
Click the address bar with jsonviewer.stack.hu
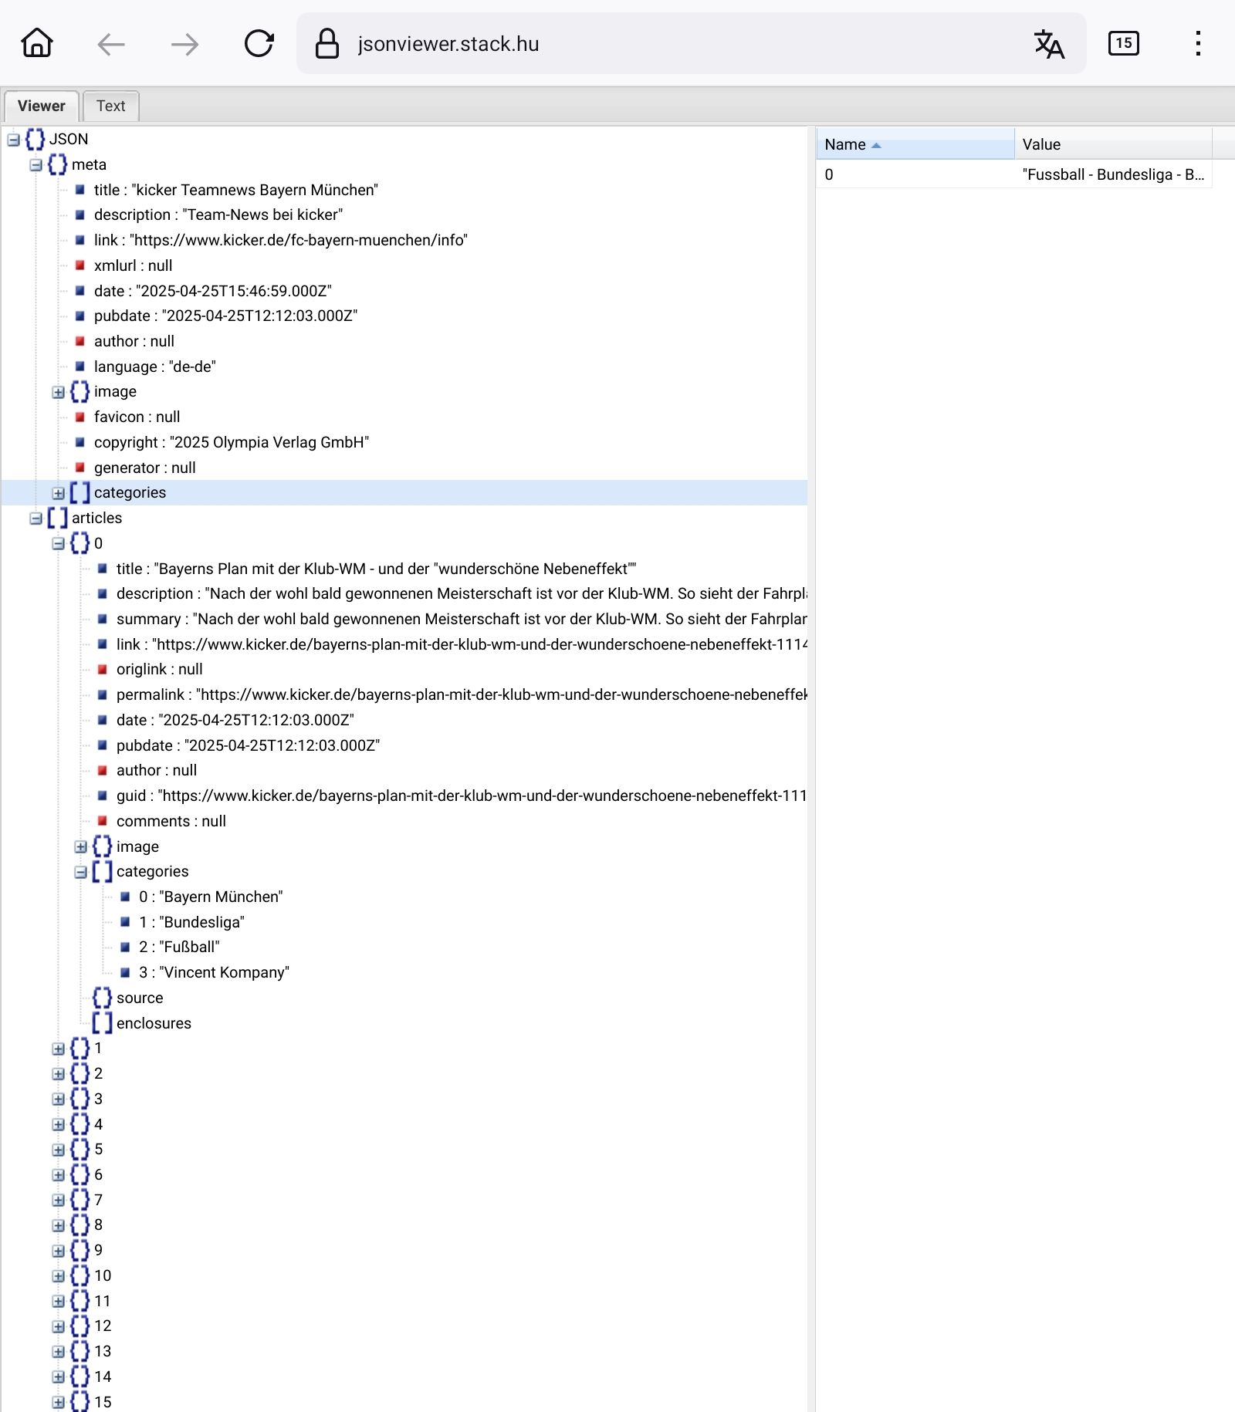coord(691,43)
